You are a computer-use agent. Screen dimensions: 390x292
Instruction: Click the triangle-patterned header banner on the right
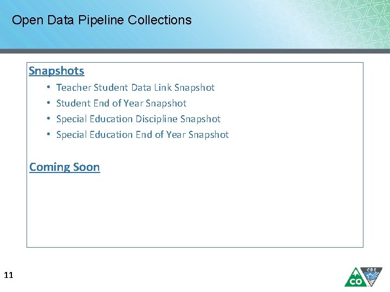tap(325, 24)
